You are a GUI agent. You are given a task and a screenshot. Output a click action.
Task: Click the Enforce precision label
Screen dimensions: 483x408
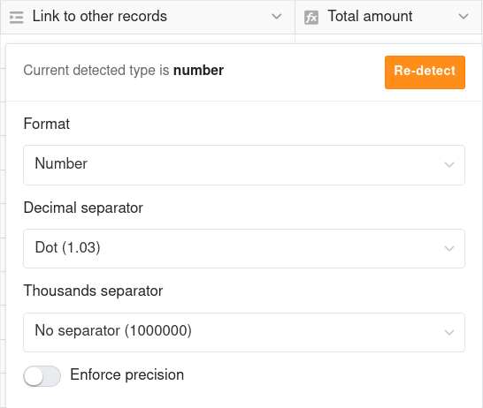(126, 374)
